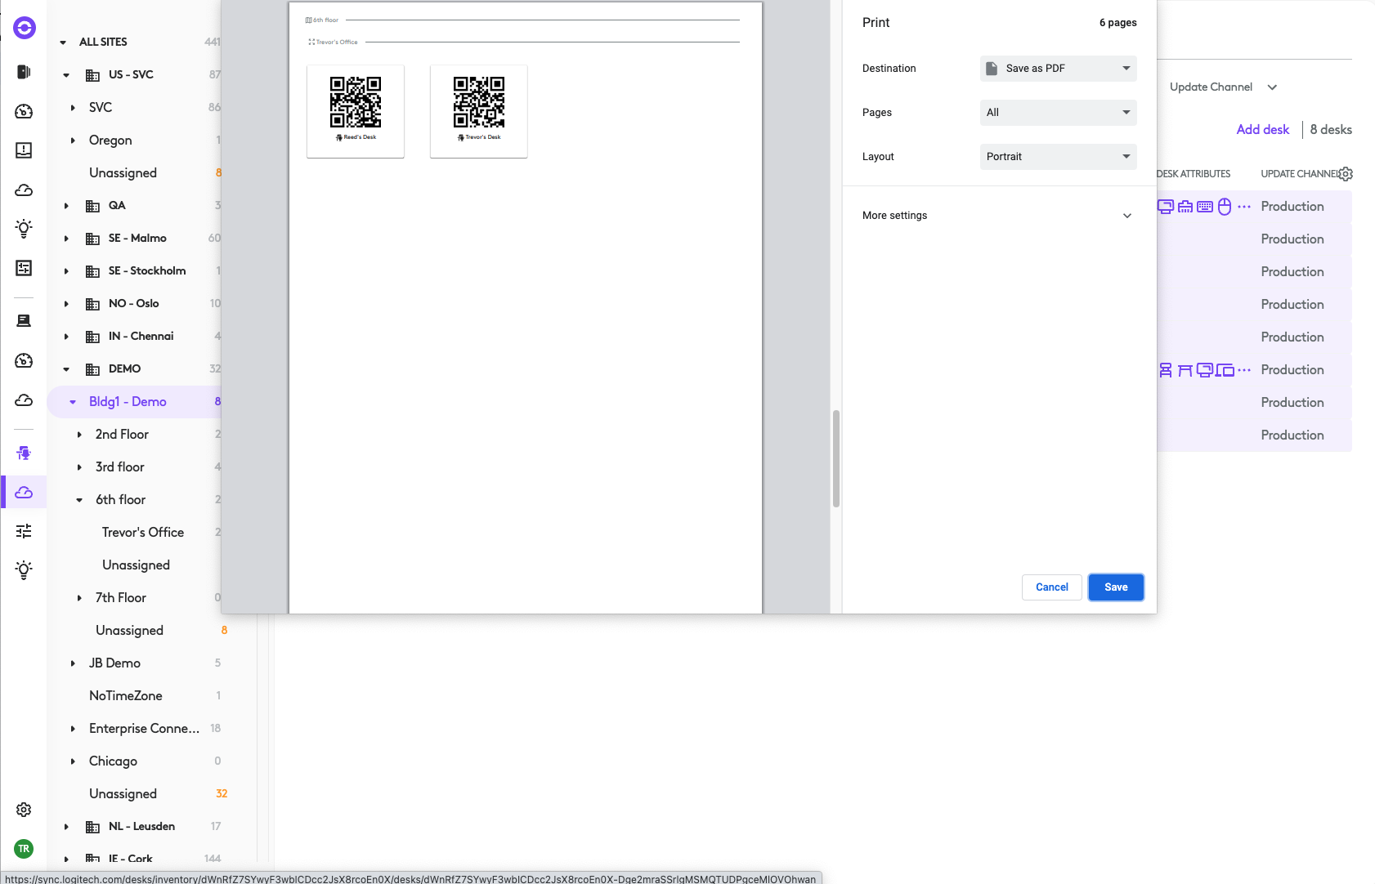1375x884 pixels.
Task: Click the settings gear at sidebar bottom
Action: 24,810
